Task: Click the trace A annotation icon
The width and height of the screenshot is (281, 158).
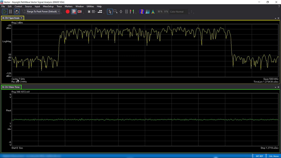Action: [x=89, y=12]
